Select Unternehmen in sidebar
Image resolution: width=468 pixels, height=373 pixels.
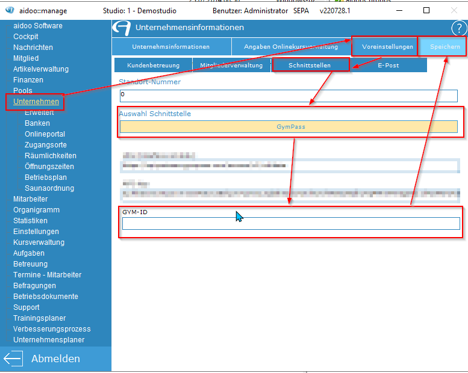[36, 102]
